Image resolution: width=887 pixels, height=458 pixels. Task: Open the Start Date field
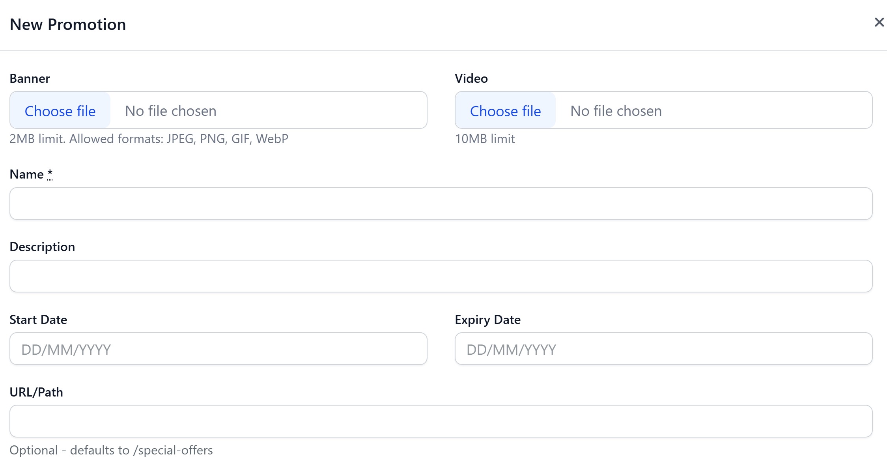[x=218, y=349]
